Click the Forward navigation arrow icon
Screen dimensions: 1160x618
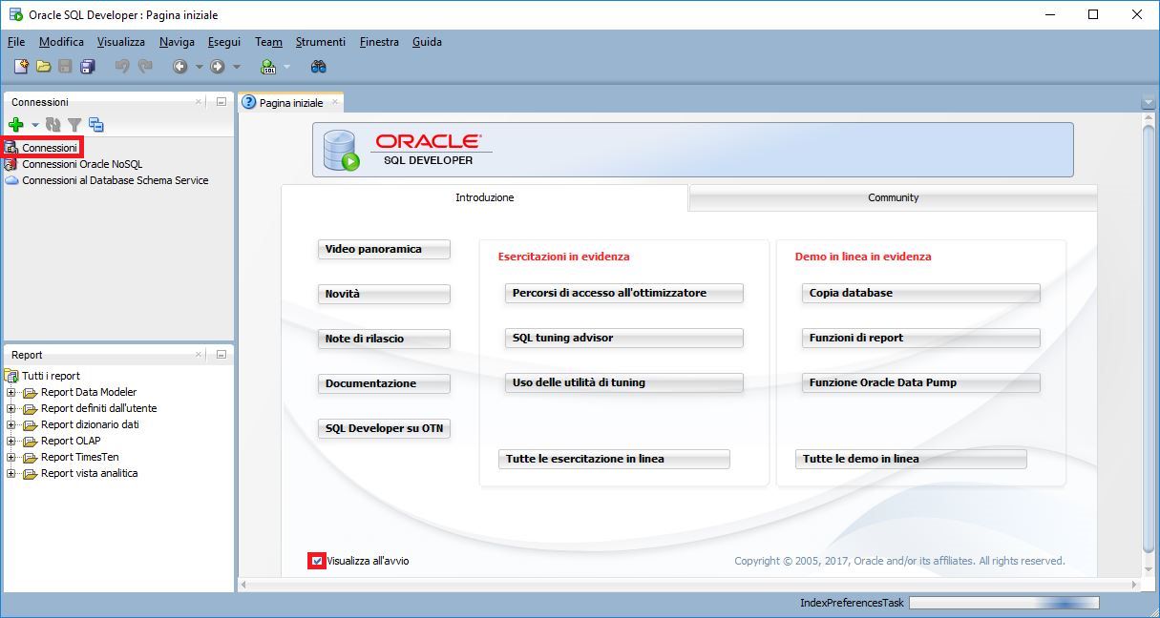pos(218,67)
